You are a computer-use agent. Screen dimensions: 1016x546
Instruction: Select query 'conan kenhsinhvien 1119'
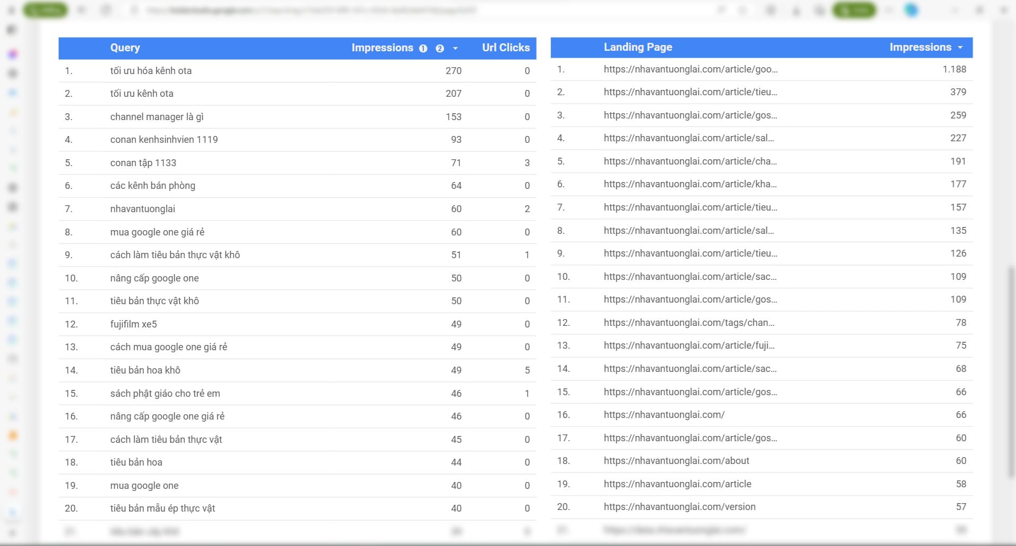point(164,140)
